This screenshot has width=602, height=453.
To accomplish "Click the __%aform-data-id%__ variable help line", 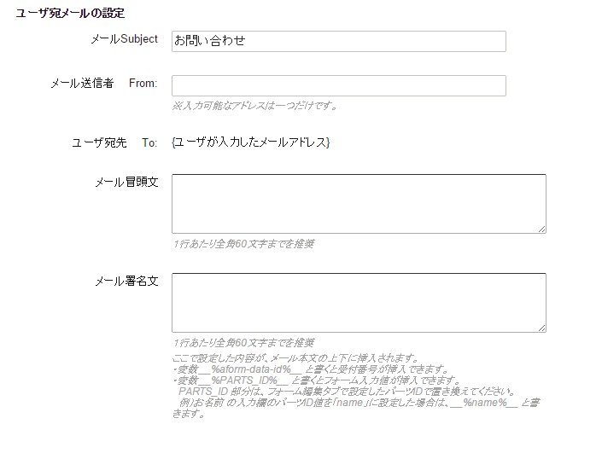I will pyautogui.click(x=307, y=369).
